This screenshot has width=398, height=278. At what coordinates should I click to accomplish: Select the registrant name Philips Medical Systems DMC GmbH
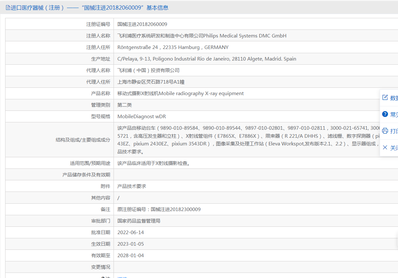pos(245,36)
